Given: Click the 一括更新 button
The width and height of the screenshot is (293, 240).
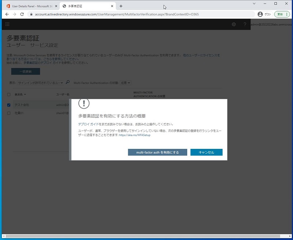Looking at the screenshot, I should [26, 71].
